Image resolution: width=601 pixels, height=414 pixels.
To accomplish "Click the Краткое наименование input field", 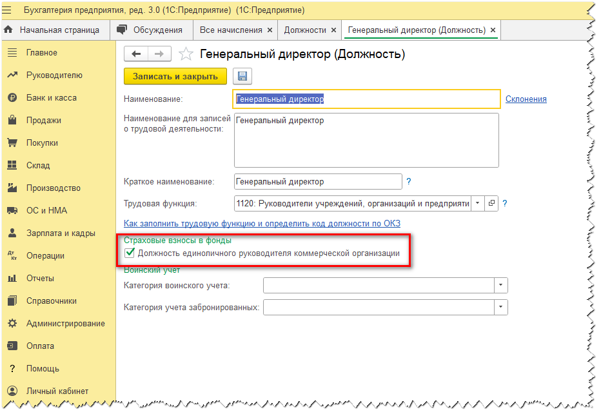I will pyautogui.click(x=318, y=182).
